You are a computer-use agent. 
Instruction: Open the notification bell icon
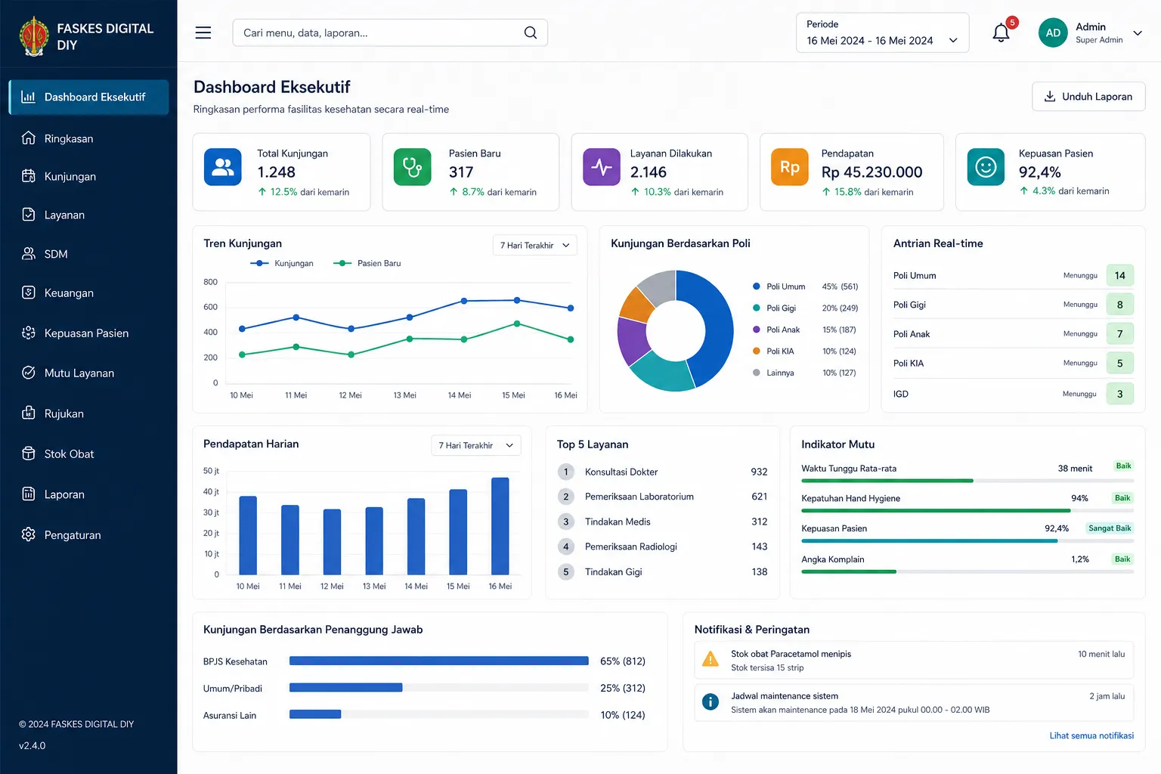click(1001, 33)
